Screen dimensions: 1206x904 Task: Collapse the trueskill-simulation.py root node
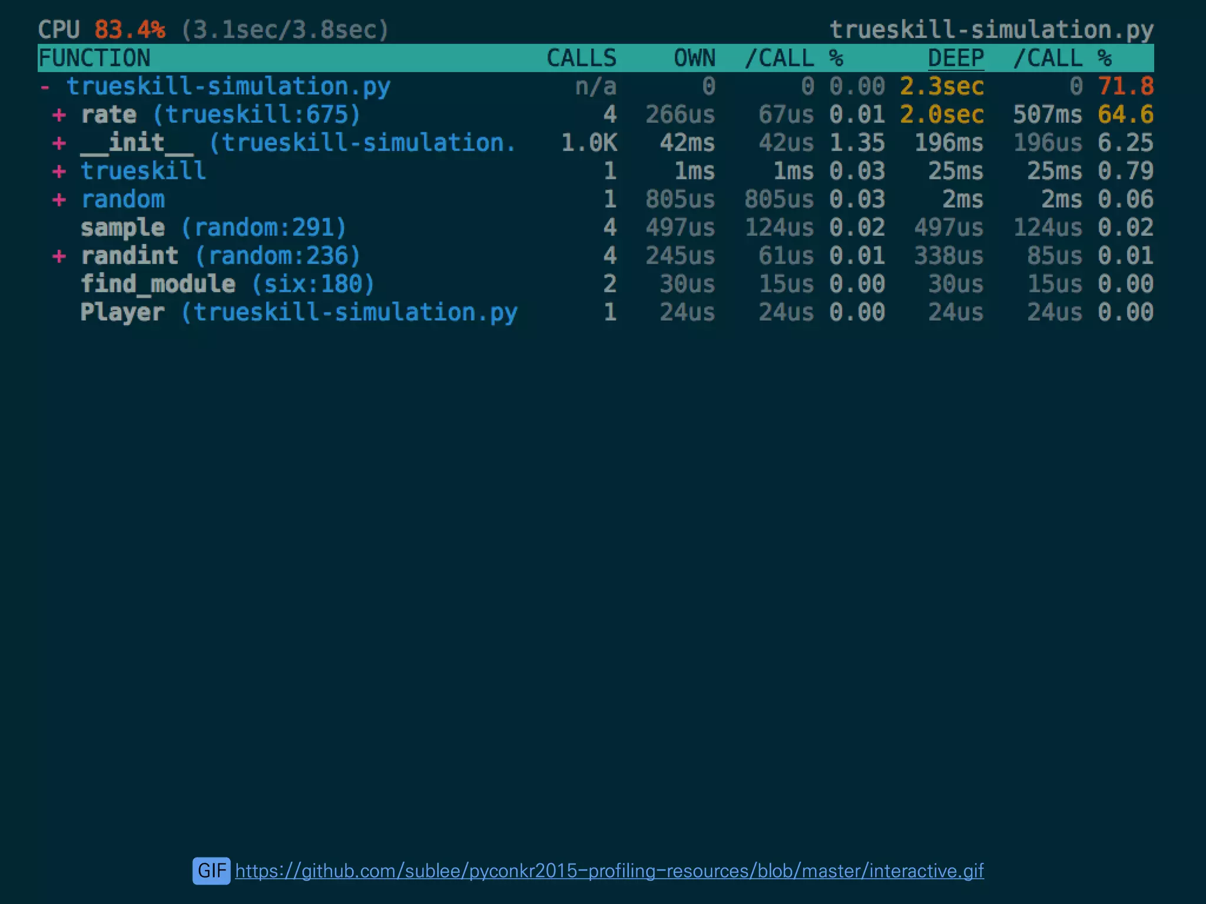tap(45, 87)
